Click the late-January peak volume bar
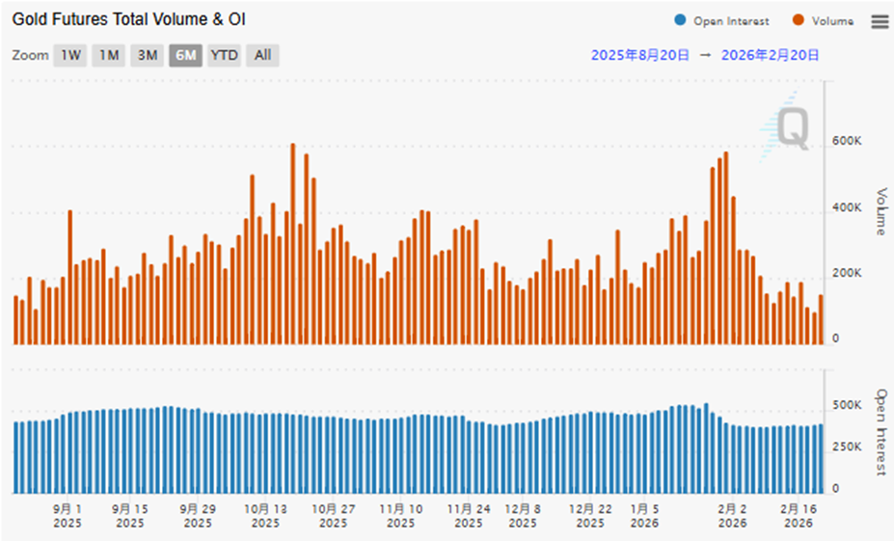 click(725, 249)
